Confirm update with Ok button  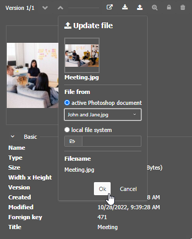pyautogui.click(x=102, y=189)
